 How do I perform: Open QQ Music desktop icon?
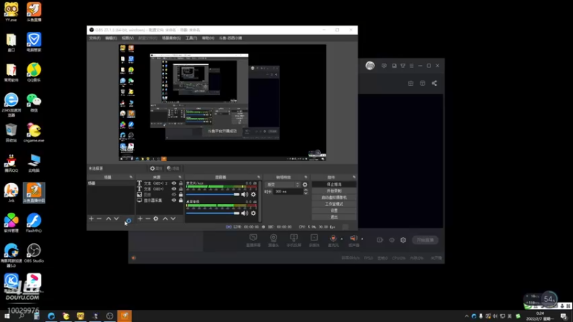tap(34, 72)
